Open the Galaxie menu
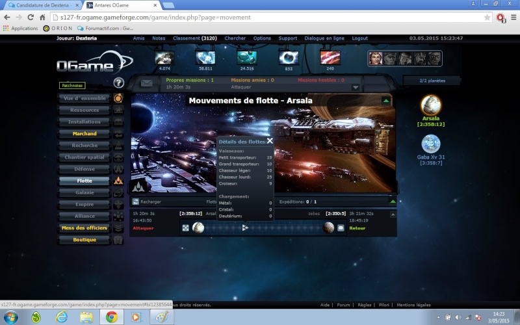This screenshot has height=325, width=520. (x=84, y=192)
